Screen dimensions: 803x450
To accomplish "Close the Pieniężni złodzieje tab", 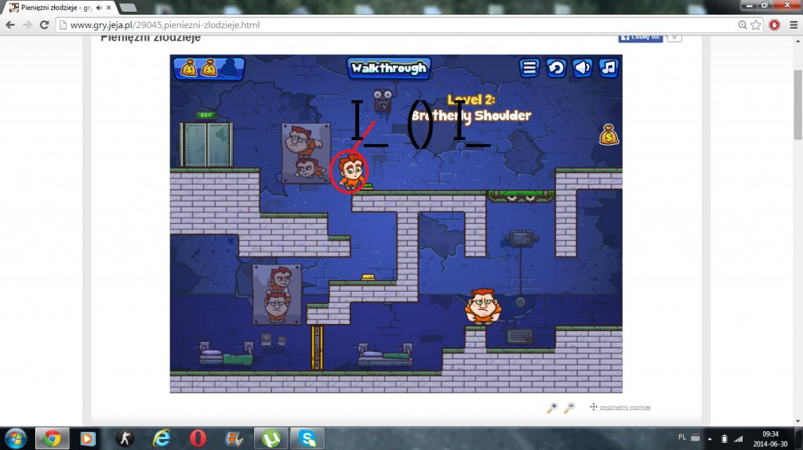I will 108,8.
